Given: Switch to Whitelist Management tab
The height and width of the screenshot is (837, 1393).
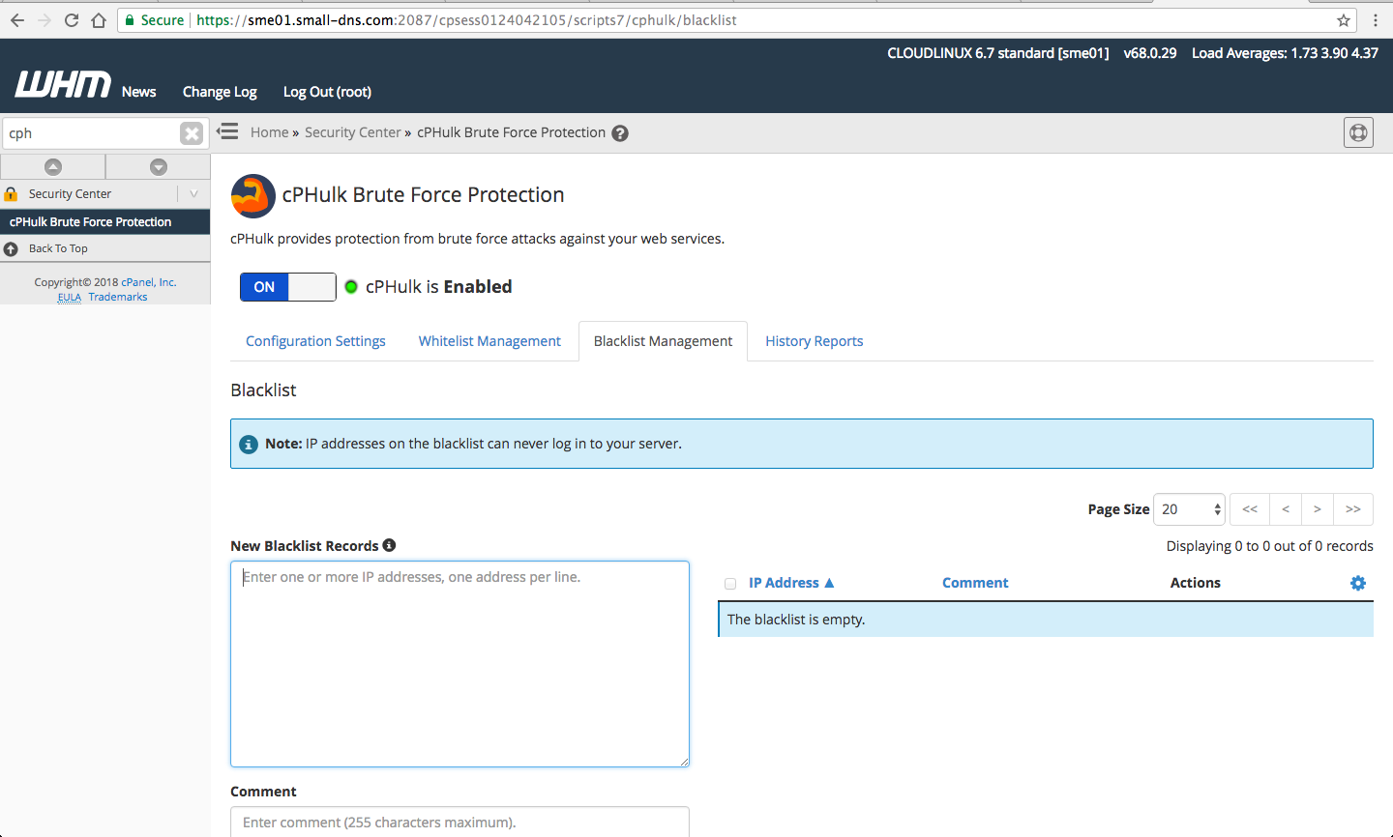Looking at the screenshot, I should coord(489,341).
